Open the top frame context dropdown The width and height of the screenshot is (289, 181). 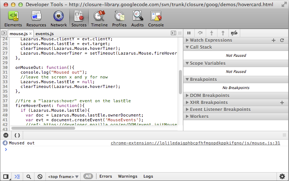coord(63,177)
